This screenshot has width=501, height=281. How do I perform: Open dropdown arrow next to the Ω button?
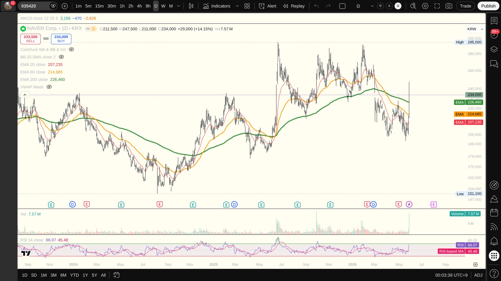pyautogui.click(x=372, y=6)
